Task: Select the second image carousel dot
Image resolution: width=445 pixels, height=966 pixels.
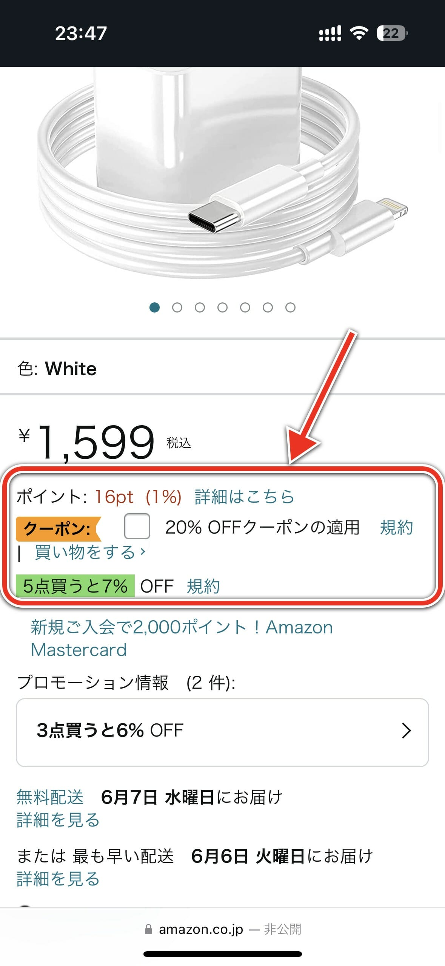Action: coord(177,308)
